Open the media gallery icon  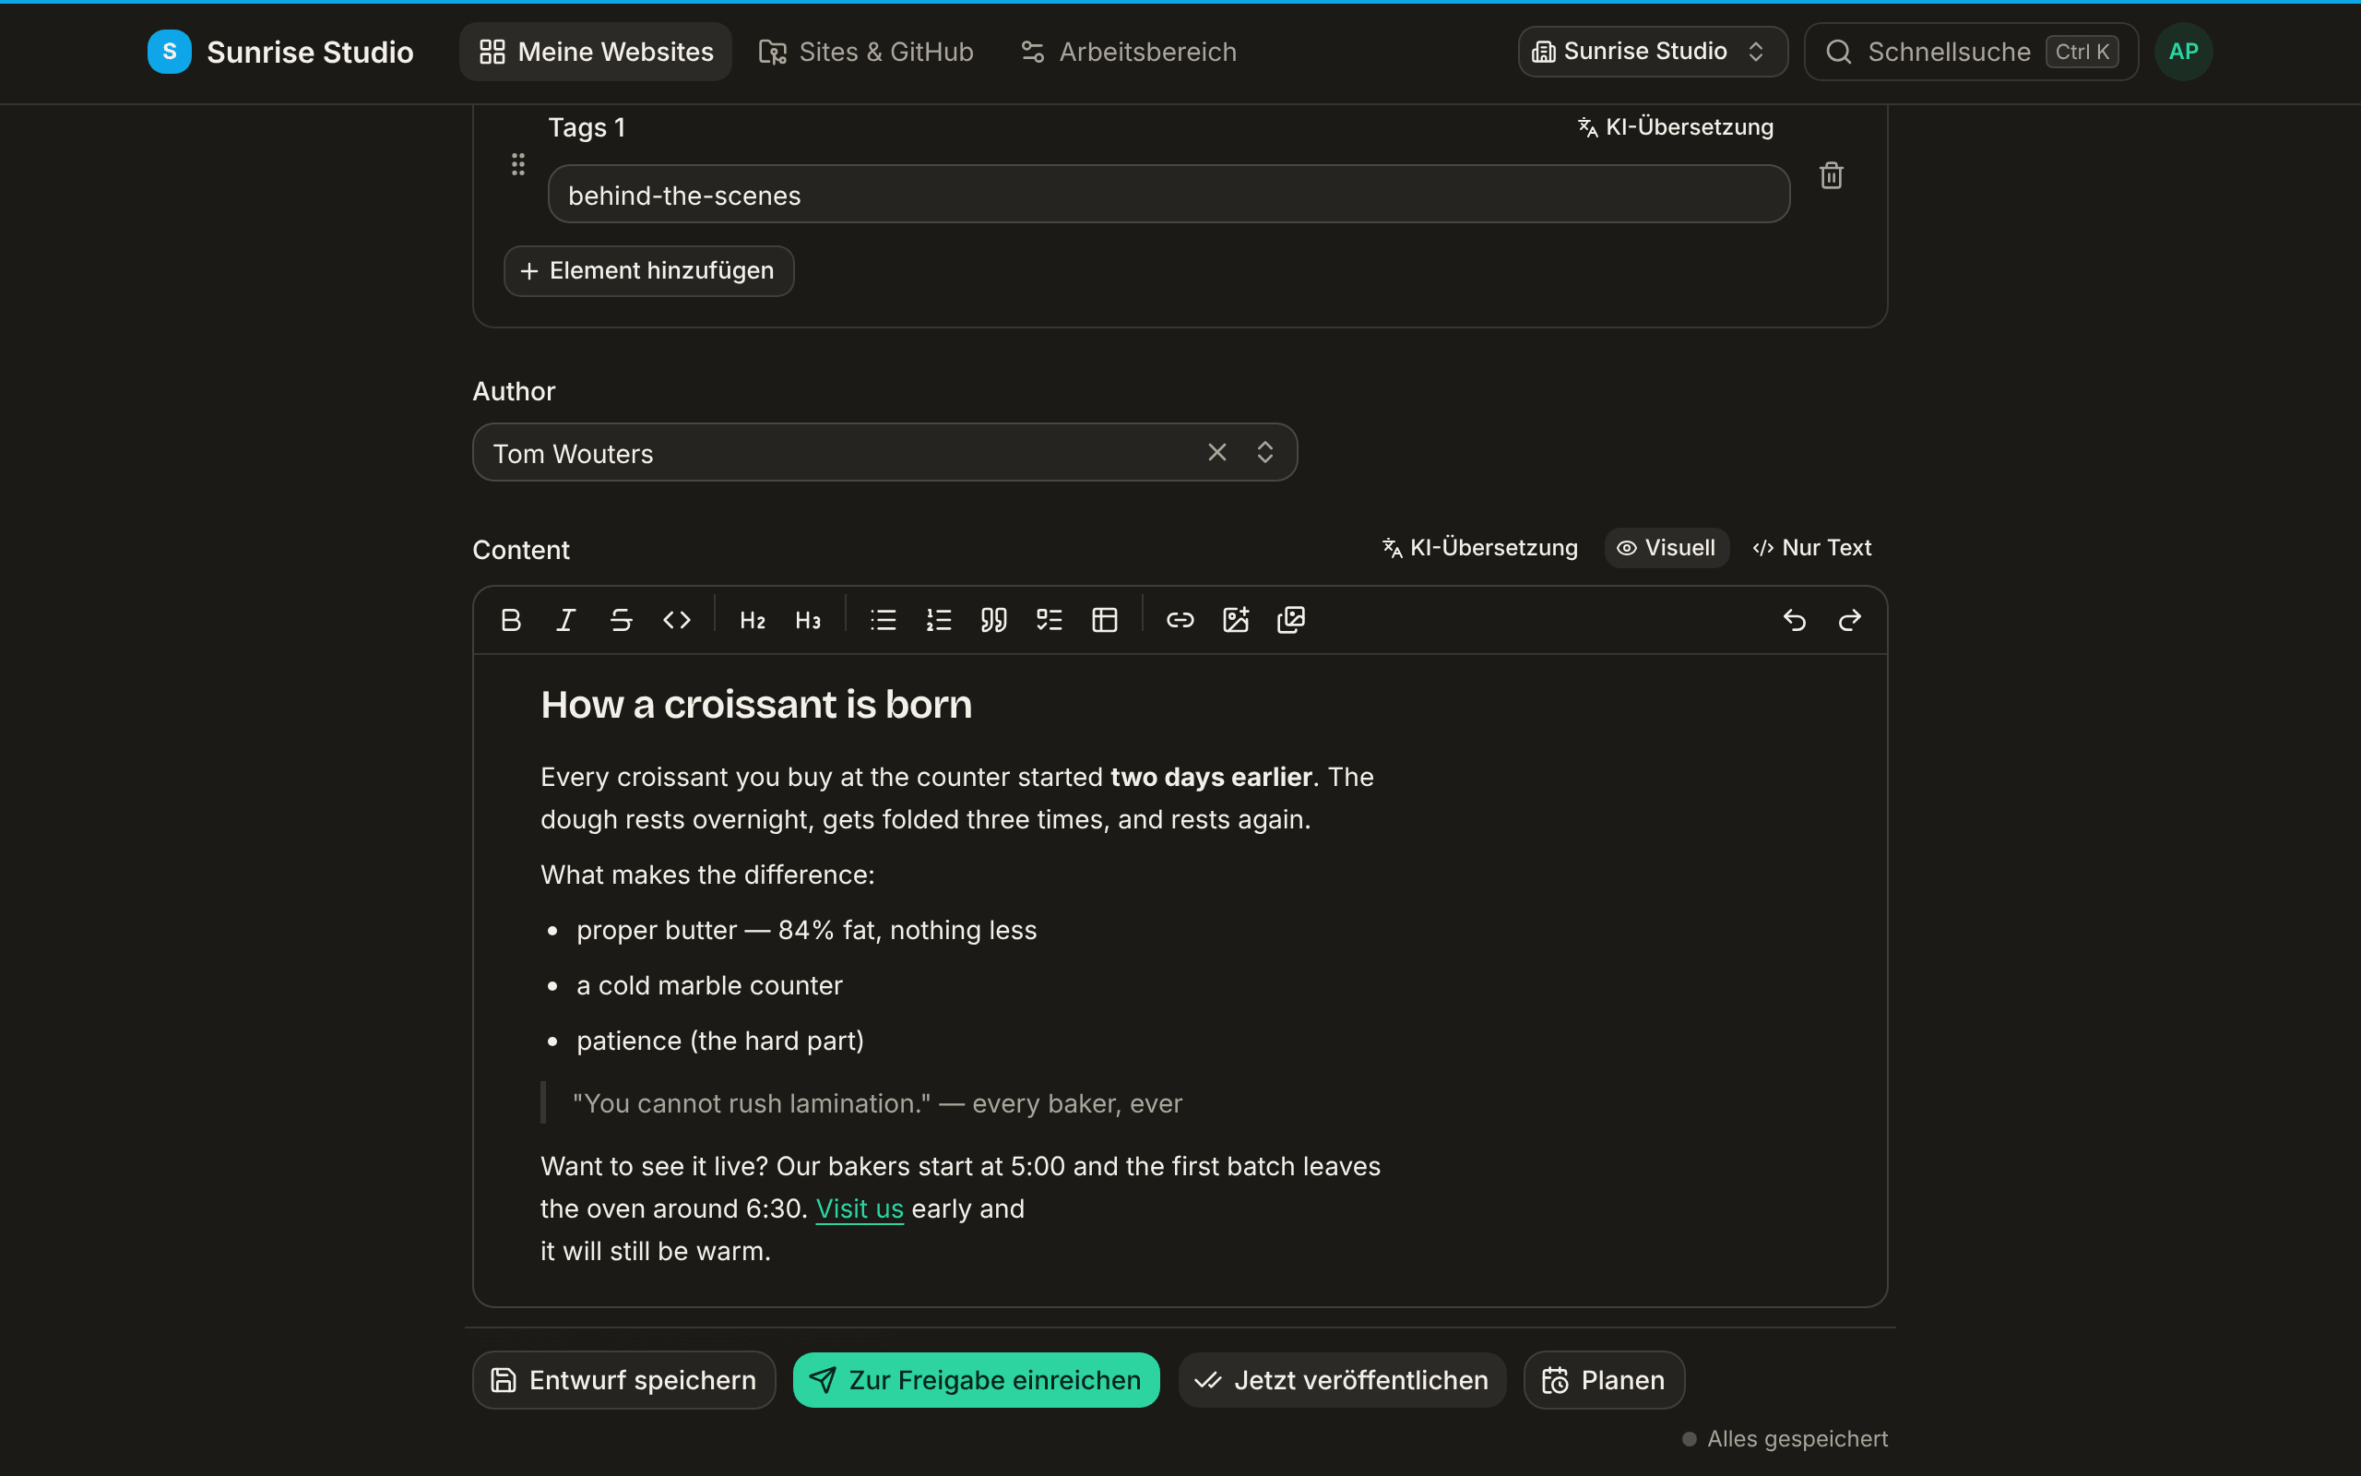[1292, 620]
